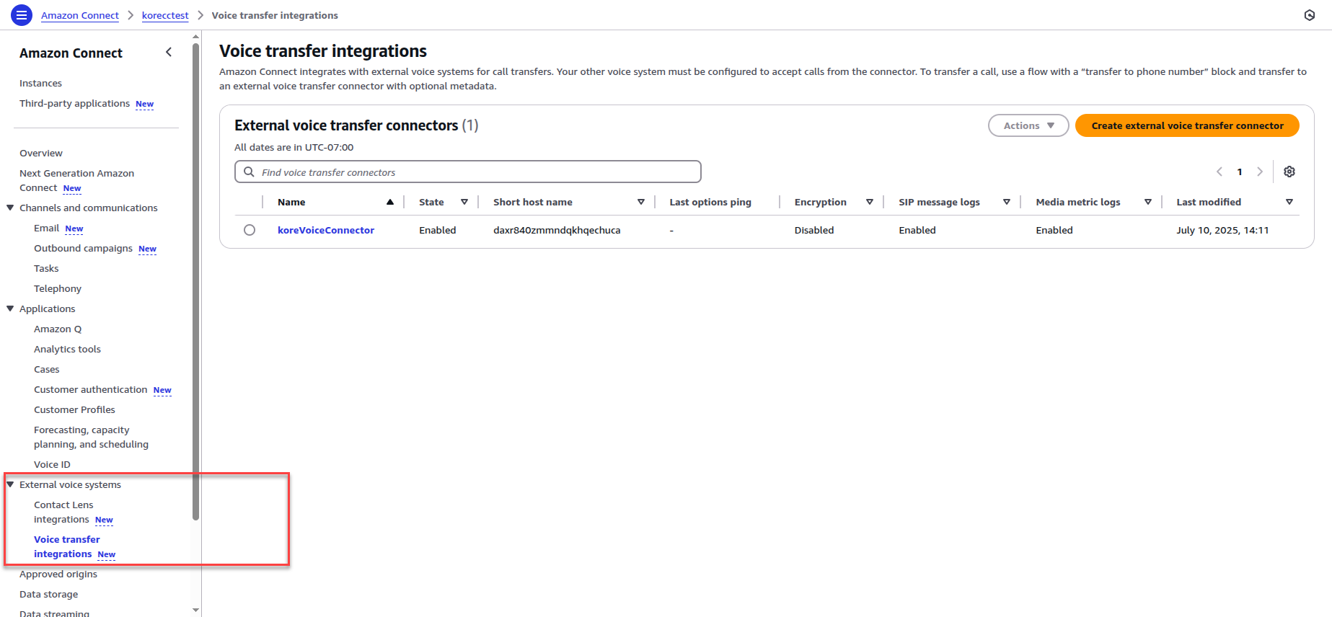Collapse the Applications section
The height and width of the screenshot is (617, 1332).
point(10,308)
